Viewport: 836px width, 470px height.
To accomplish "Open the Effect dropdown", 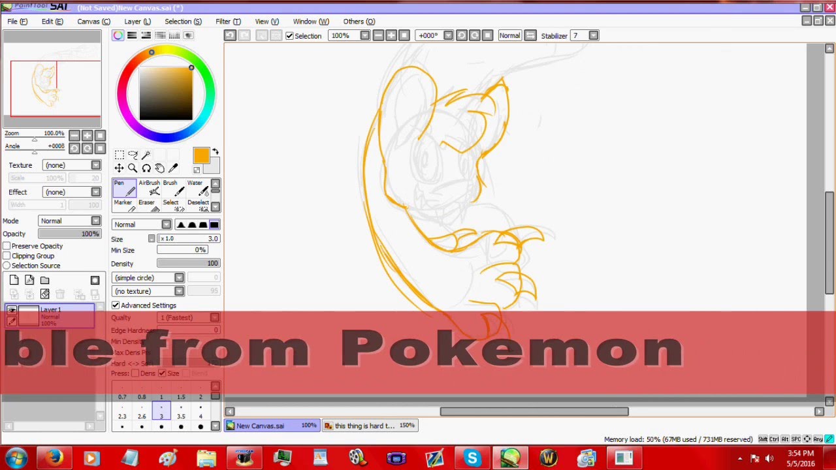I will [x=72, y=192].
